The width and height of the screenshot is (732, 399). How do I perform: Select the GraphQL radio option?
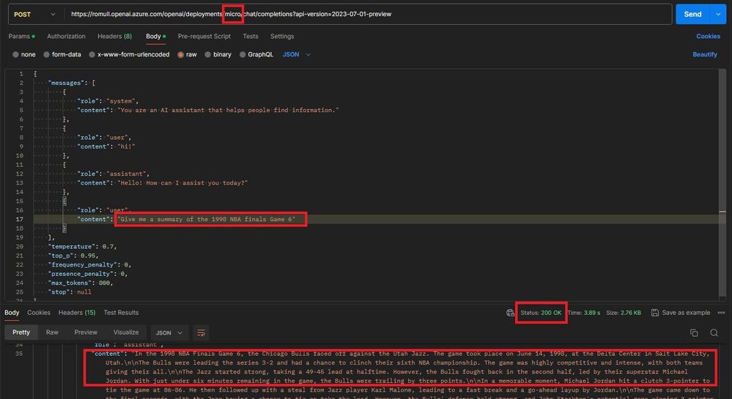(x=243, y=55)
